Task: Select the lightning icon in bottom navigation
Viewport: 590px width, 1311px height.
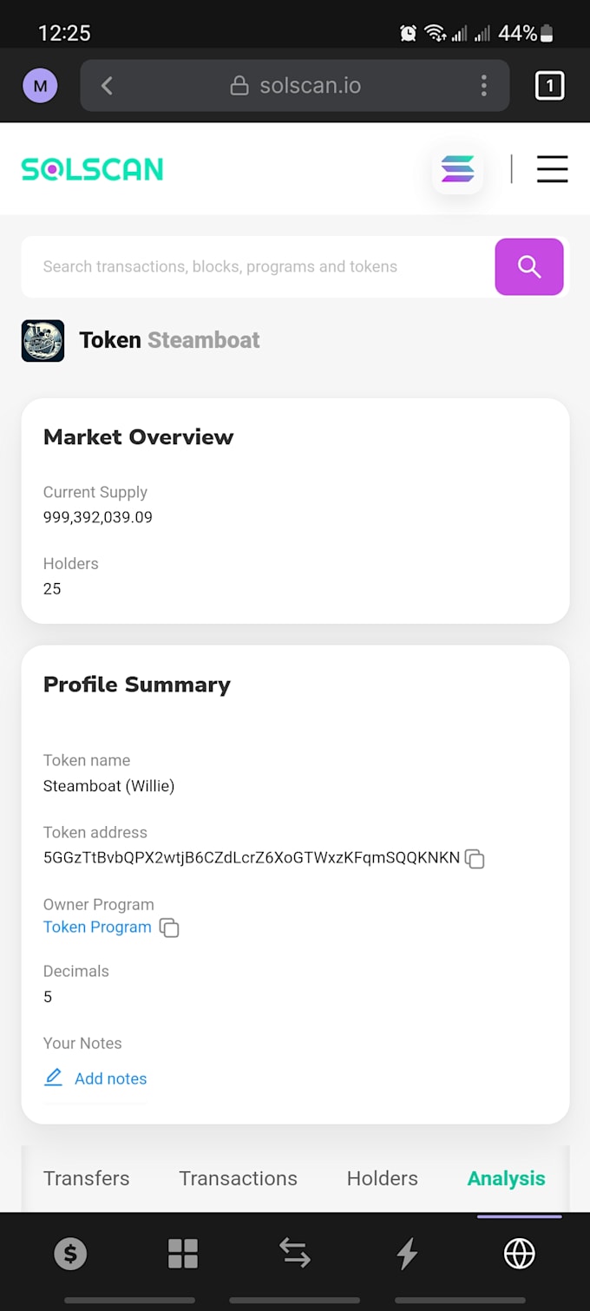Action: coord(407,1253)
